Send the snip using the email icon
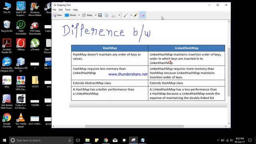Viewport: 256px width, 144px height. tap(114, 15)
